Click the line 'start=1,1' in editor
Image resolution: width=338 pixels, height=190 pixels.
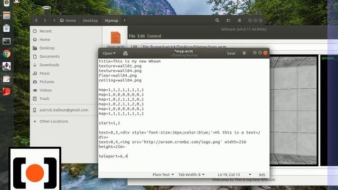(109, 123)
